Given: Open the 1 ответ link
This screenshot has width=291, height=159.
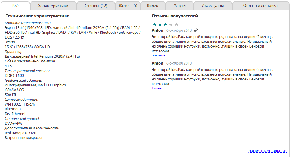Looking at the screenshot, I should pos(157,88).
